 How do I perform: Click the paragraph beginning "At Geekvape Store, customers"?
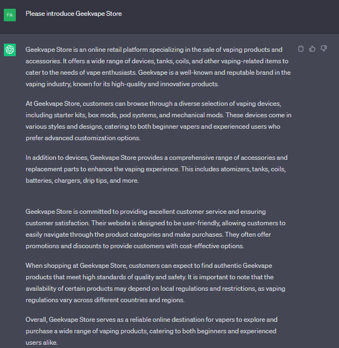click(x=158, y=121)
